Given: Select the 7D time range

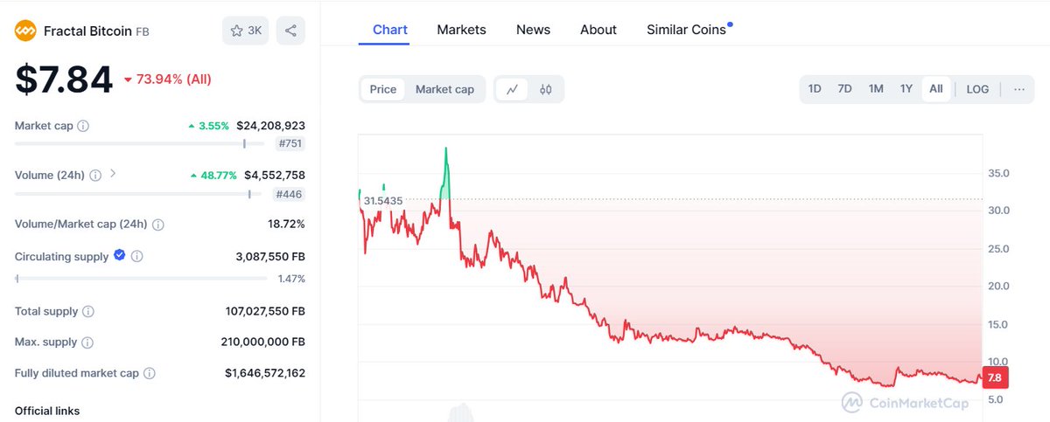Looking at the screenshot, I should [x=844, y=89].
